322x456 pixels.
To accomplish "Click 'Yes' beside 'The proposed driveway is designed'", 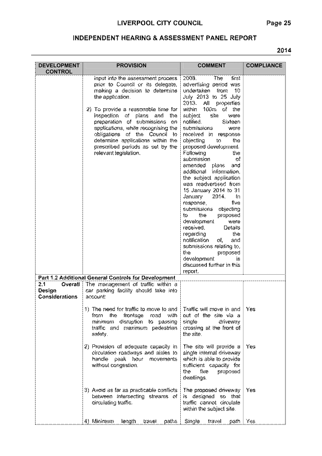I will (250, 390).
